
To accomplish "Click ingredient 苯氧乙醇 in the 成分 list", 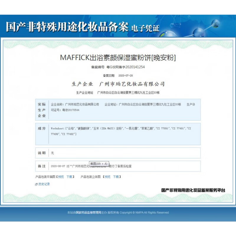I will 147,128.
